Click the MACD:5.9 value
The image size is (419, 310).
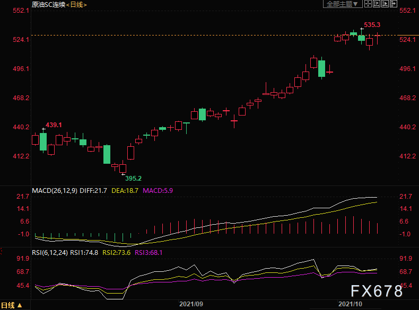(x=158, y=191)
